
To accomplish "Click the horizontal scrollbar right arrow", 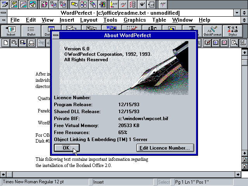I will point(238,174).
